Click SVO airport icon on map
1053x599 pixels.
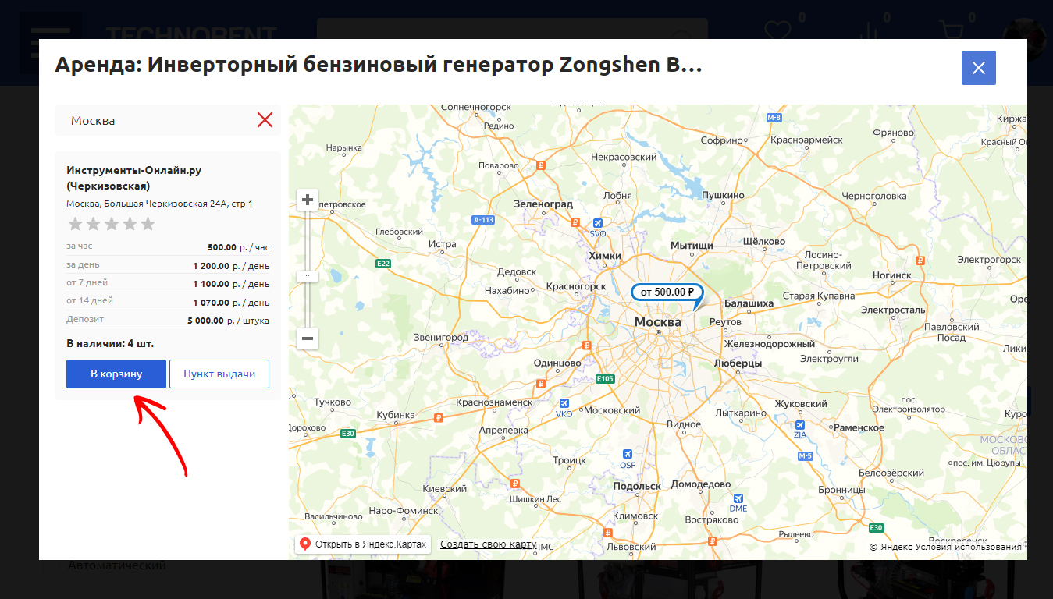598,223
